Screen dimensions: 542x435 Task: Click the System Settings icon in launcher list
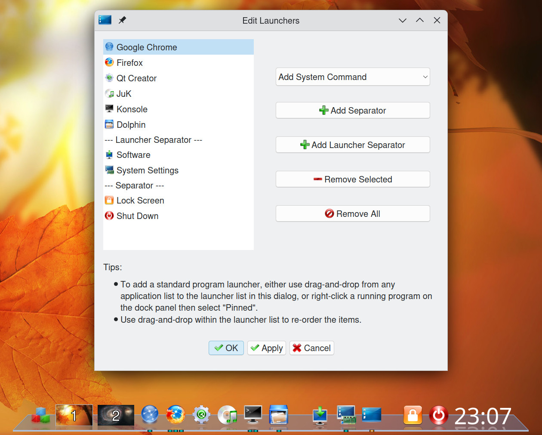[x=109, y=170]
